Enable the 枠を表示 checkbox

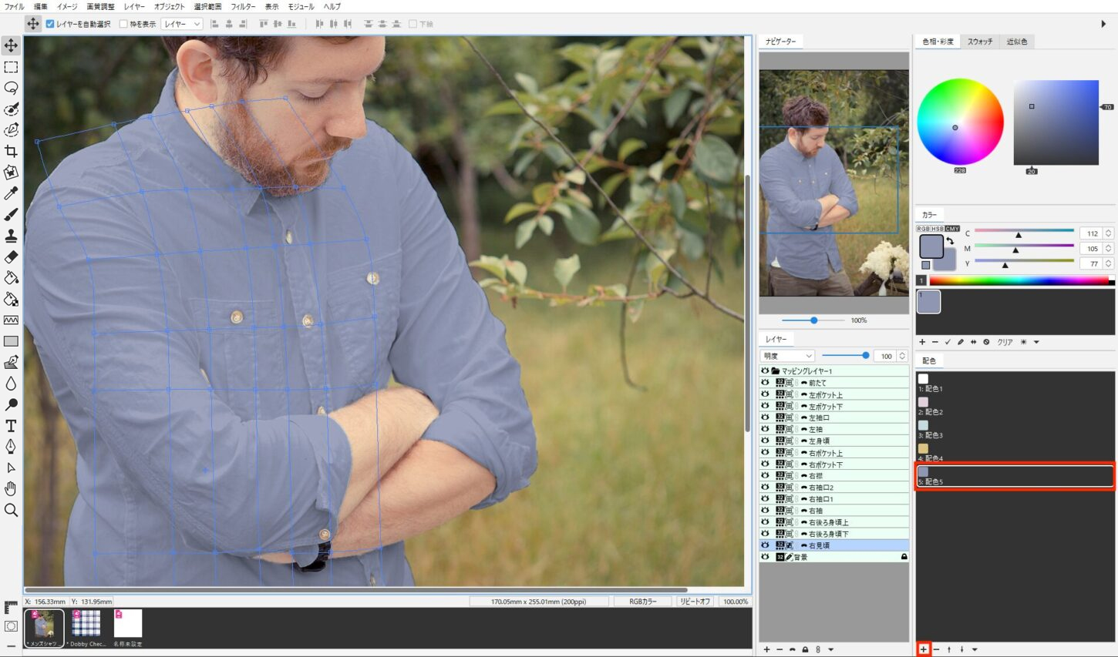coord(123,24)
